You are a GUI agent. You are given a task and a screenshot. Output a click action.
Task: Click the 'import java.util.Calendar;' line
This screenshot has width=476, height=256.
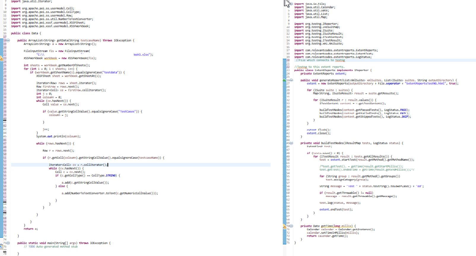click(315, 7)
